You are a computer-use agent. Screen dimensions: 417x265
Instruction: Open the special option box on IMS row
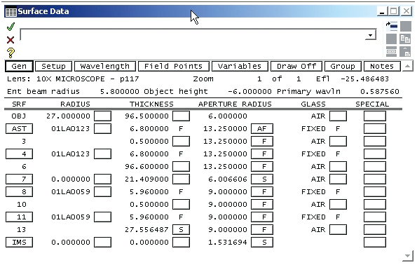[x=375, y=243]
